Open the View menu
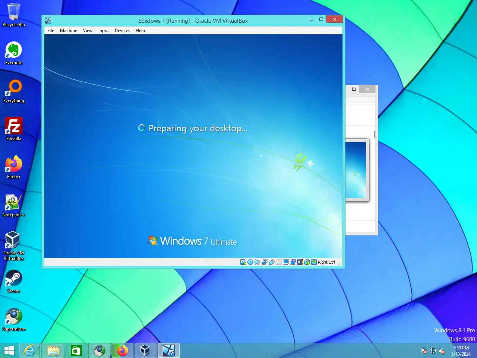The height and width of the screenshot is (358, 477). 88,31
